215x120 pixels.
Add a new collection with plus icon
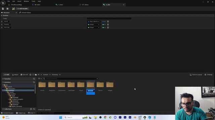click(31, 109)
